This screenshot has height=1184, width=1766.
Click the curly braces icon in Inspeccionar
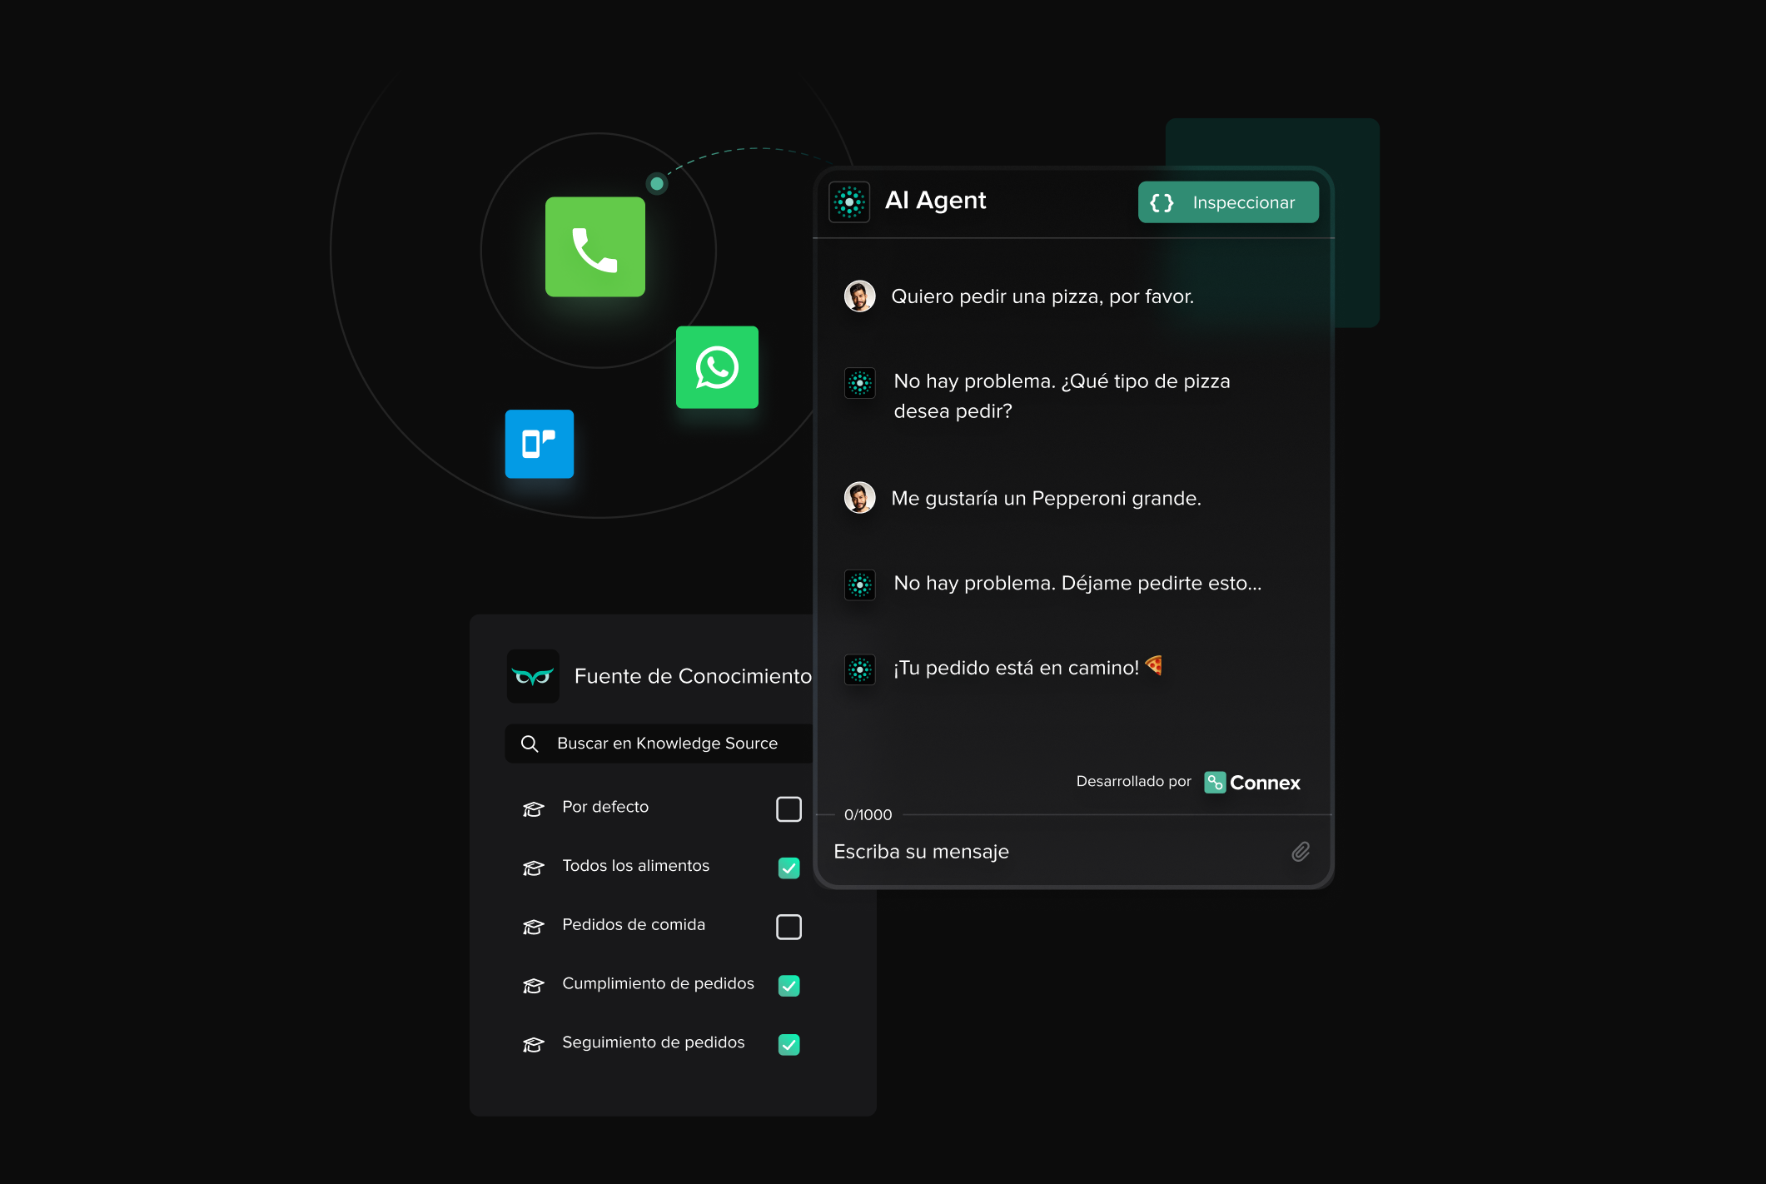click(1162, 202)
